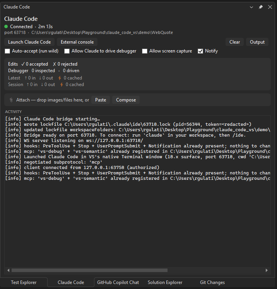Click the Session cached lightning icon
The image size is (277, 289).
62,85
